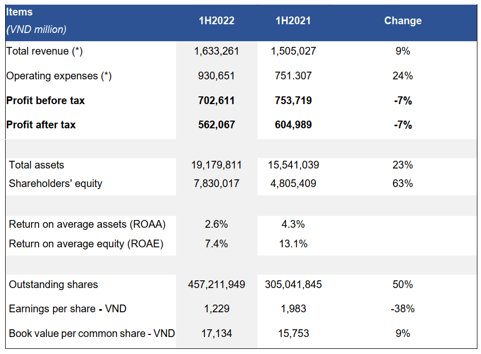Screen dimensions: 481x354
Task: Select operating expenses value 751.307
Action: 293,76
